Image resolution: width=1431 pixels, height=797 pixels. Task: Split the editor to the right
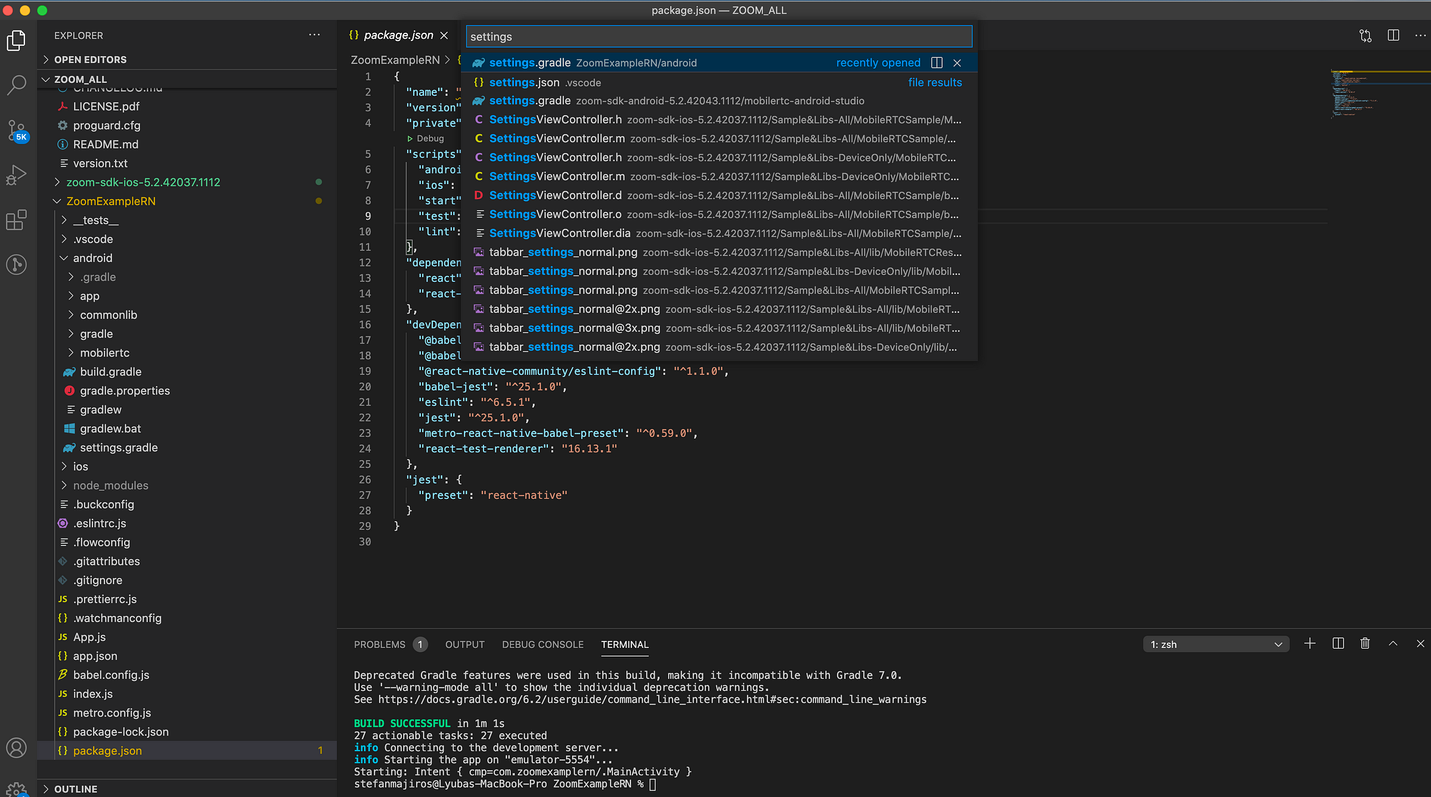(1393, 36)
